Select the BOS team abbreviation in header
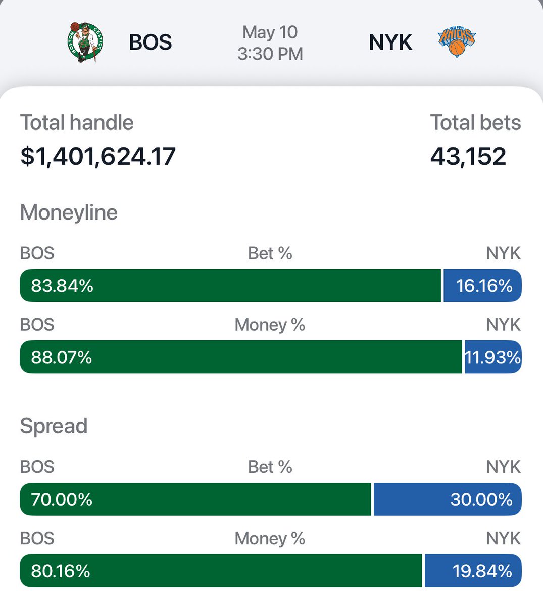Screen dimensions: 543x607 (x=151, y=42)
